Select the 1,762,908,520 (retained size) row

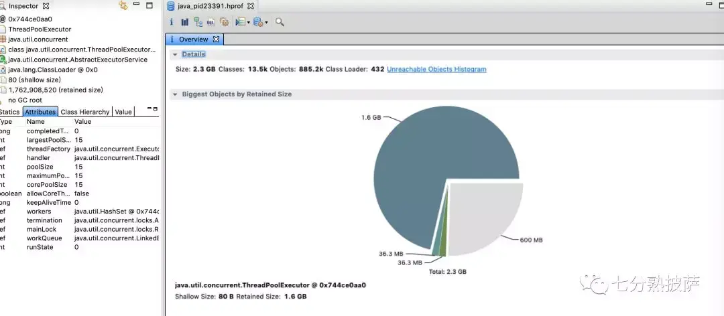coord(79,90)
